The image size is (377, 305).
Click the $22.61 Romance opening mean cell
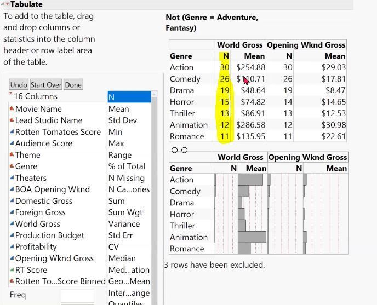click(x=334, y=136)
